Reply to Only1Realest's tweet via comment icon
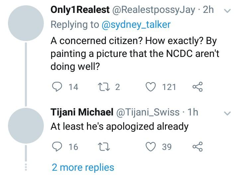 click(57, 87)
